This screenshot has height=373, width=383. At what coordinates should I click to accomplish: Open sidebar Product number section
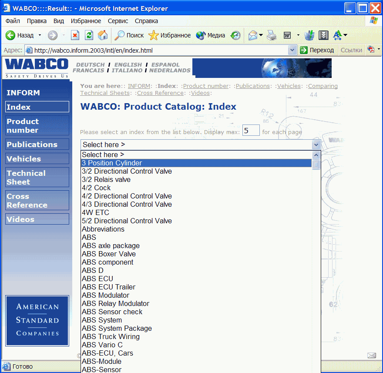(37, 125)
